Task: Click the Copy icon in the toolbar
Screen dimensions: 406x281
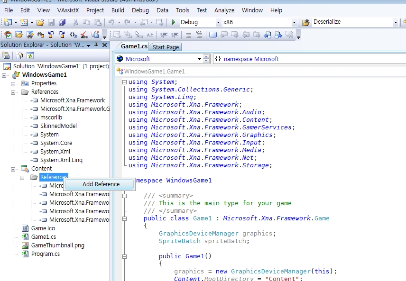Action: (86, 22)
